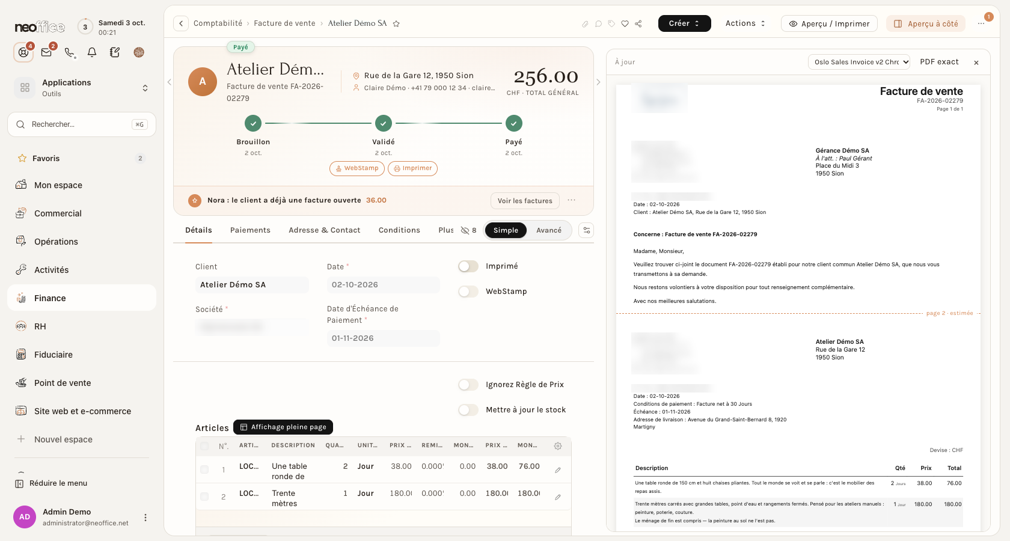Star the Atelier Démo SA record

[396, 24]
